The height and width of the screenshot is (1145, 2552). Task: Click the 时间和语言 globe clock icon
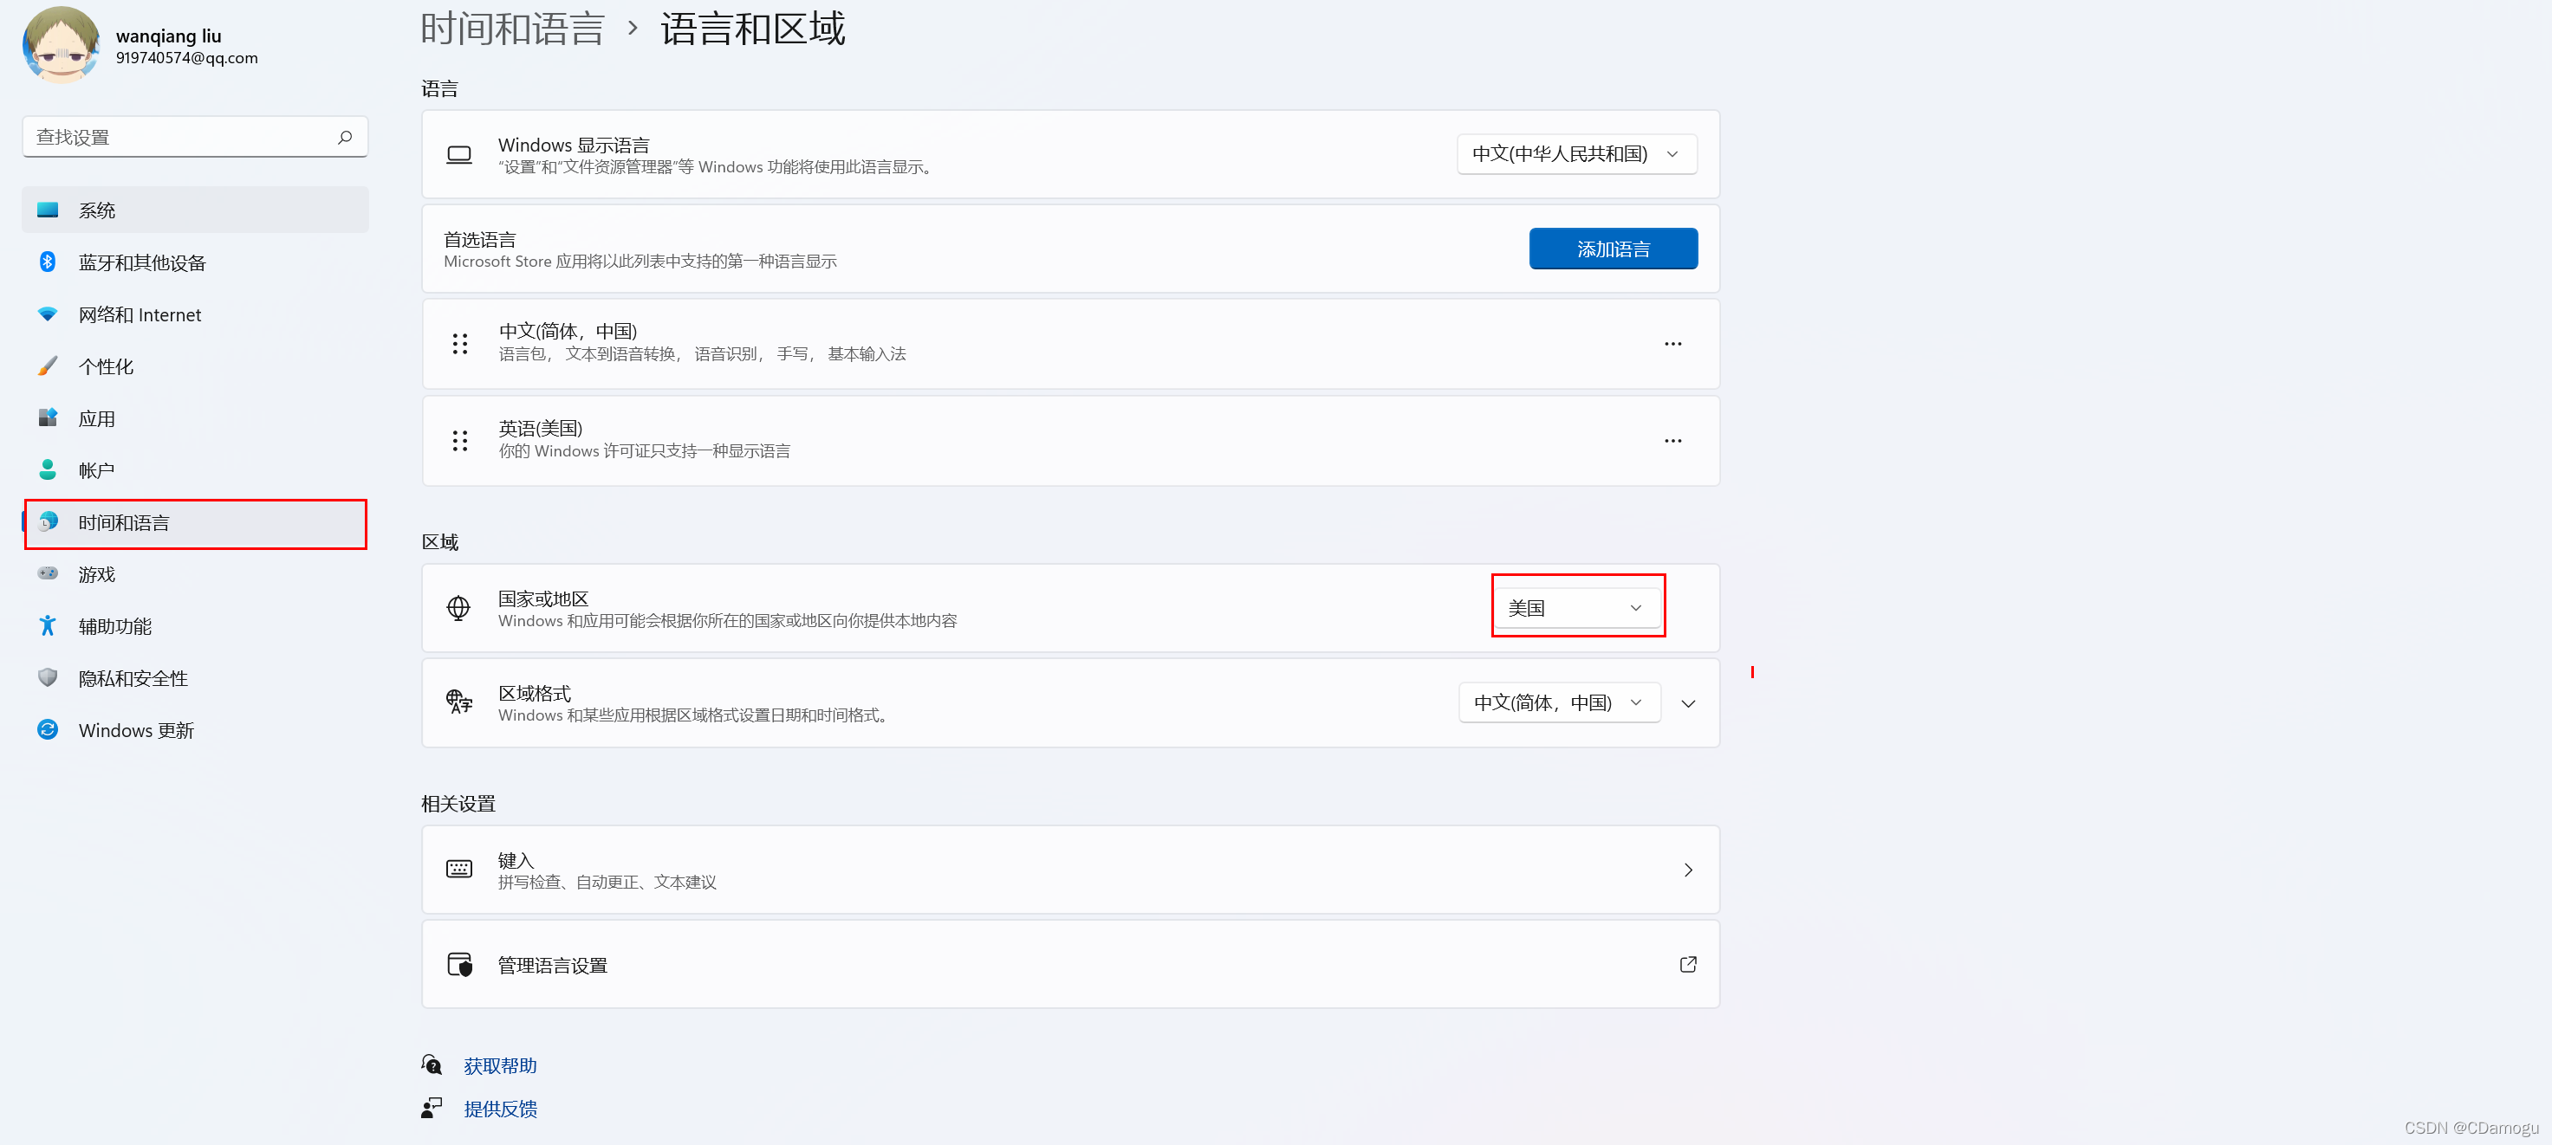pyautogui.click(x=48, y=522)
